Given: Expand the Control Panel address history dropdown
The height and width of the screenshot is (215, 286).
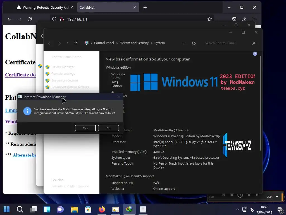Looking at the screenshot, I should click(183, 43).
